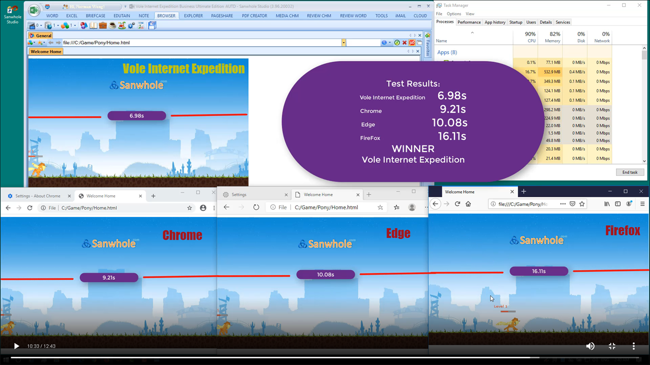Close the Welcome Home tab in Firefox
The width and height of the screenshot is (650, 365).
point(512,192)
